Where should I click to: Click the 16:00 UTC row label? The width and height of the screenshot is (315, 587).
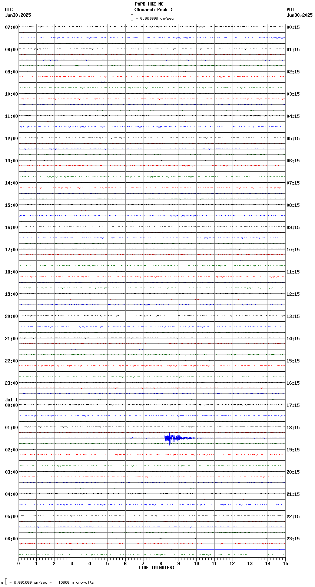[x=11, y=228]
